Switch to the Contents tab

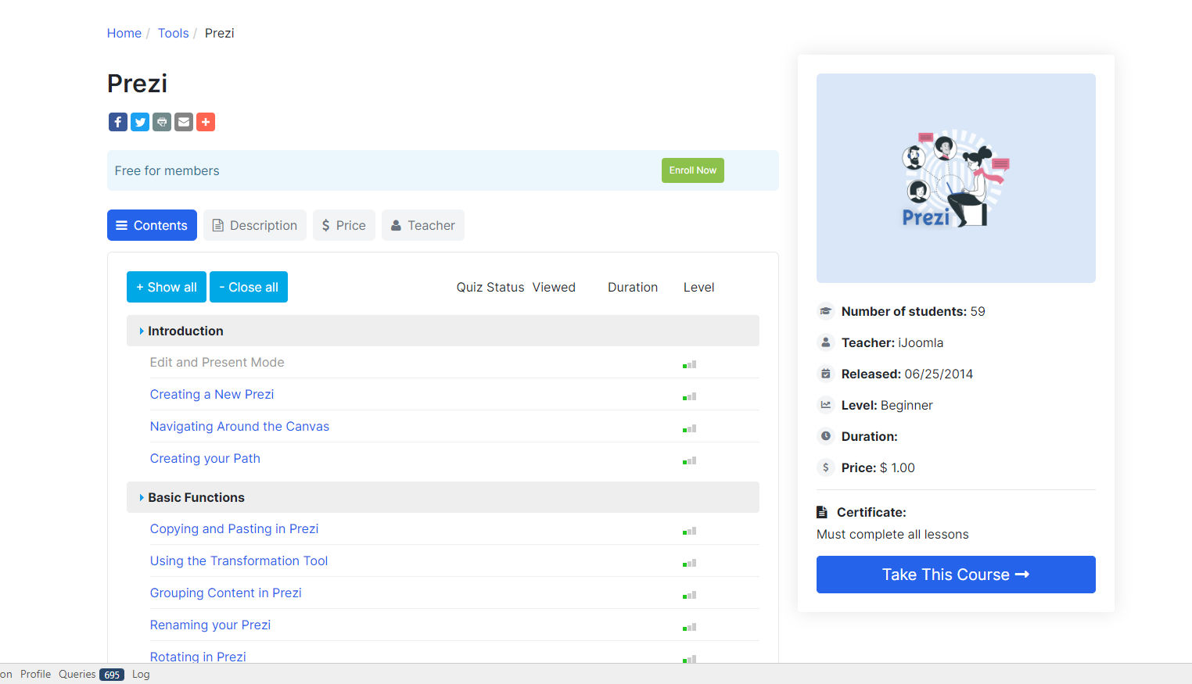[x=152, y=225]
